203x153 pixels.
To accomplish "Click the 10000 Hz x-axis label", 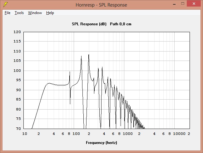I will point(179,134).
